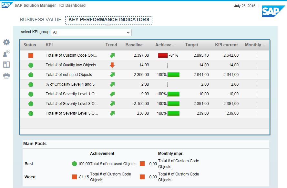Click KPI current value 239,00
The width and height of the screenshot is (287, 188).
click(232, 113)
